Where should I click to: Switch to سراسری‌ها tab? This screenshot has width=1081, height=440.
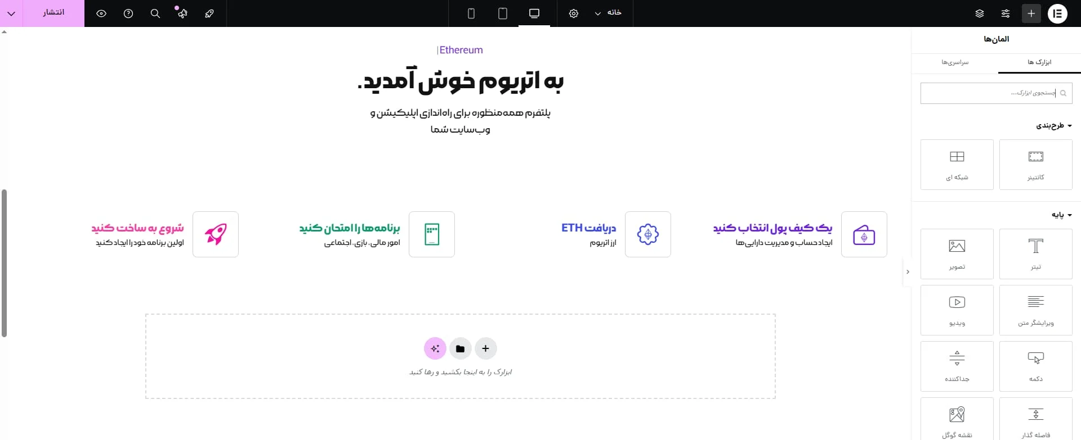point(955,62)
